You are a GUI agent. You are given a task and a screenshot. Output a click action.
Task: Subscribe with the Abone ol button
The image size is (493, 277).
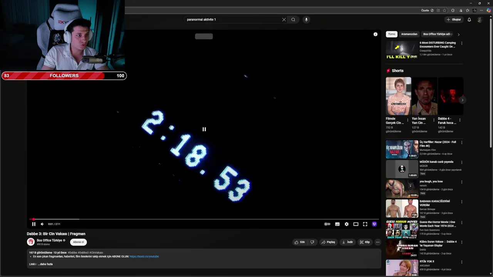[79, 242]
